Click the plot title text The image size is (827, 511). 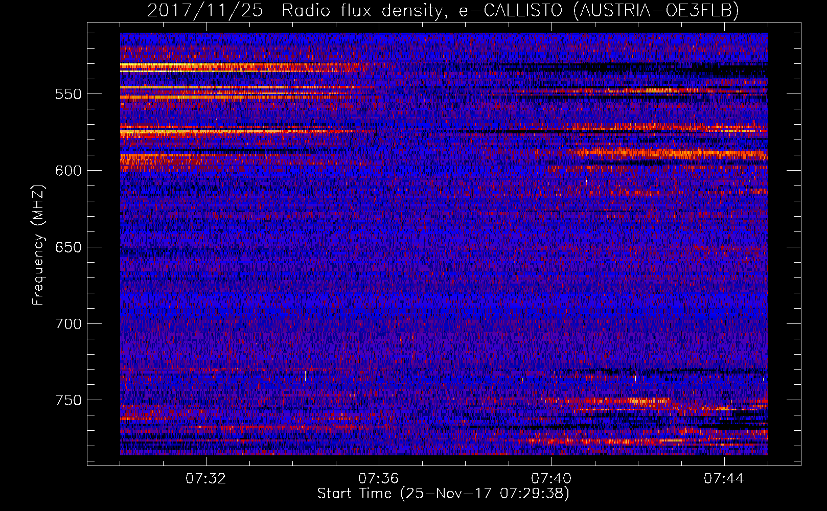443,10
